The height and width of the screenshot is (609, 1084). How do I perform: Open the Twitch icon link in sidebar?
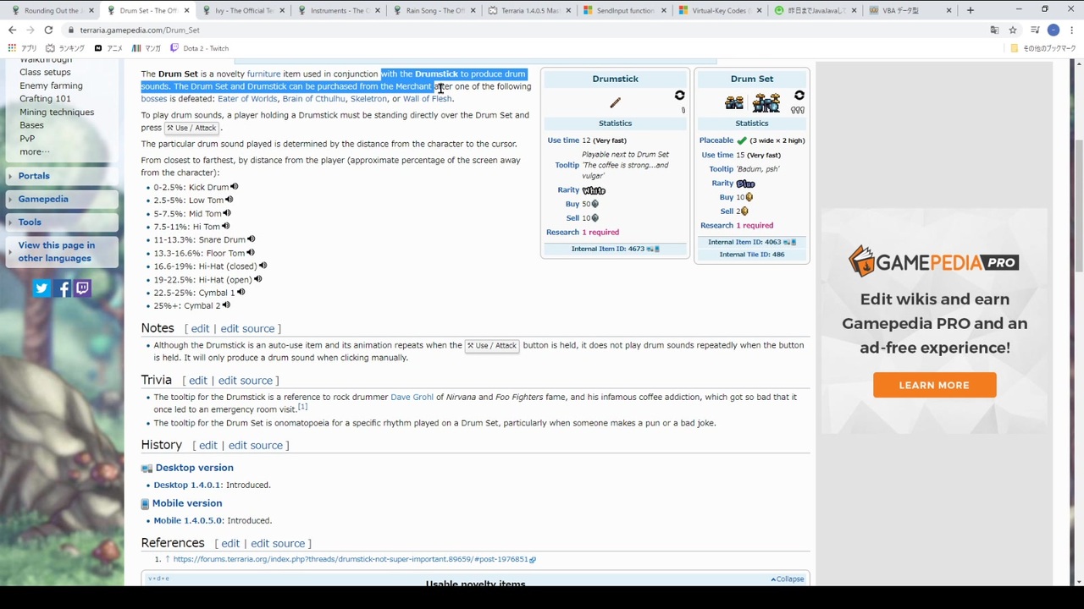click(82, 288)
